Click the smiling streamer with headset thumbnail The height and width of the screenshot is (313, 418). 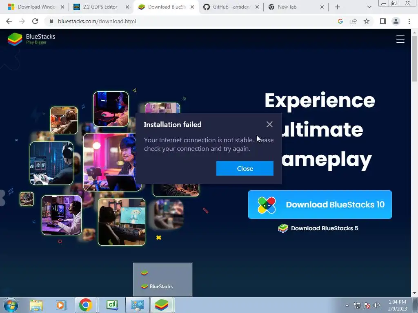pos(112,162)
